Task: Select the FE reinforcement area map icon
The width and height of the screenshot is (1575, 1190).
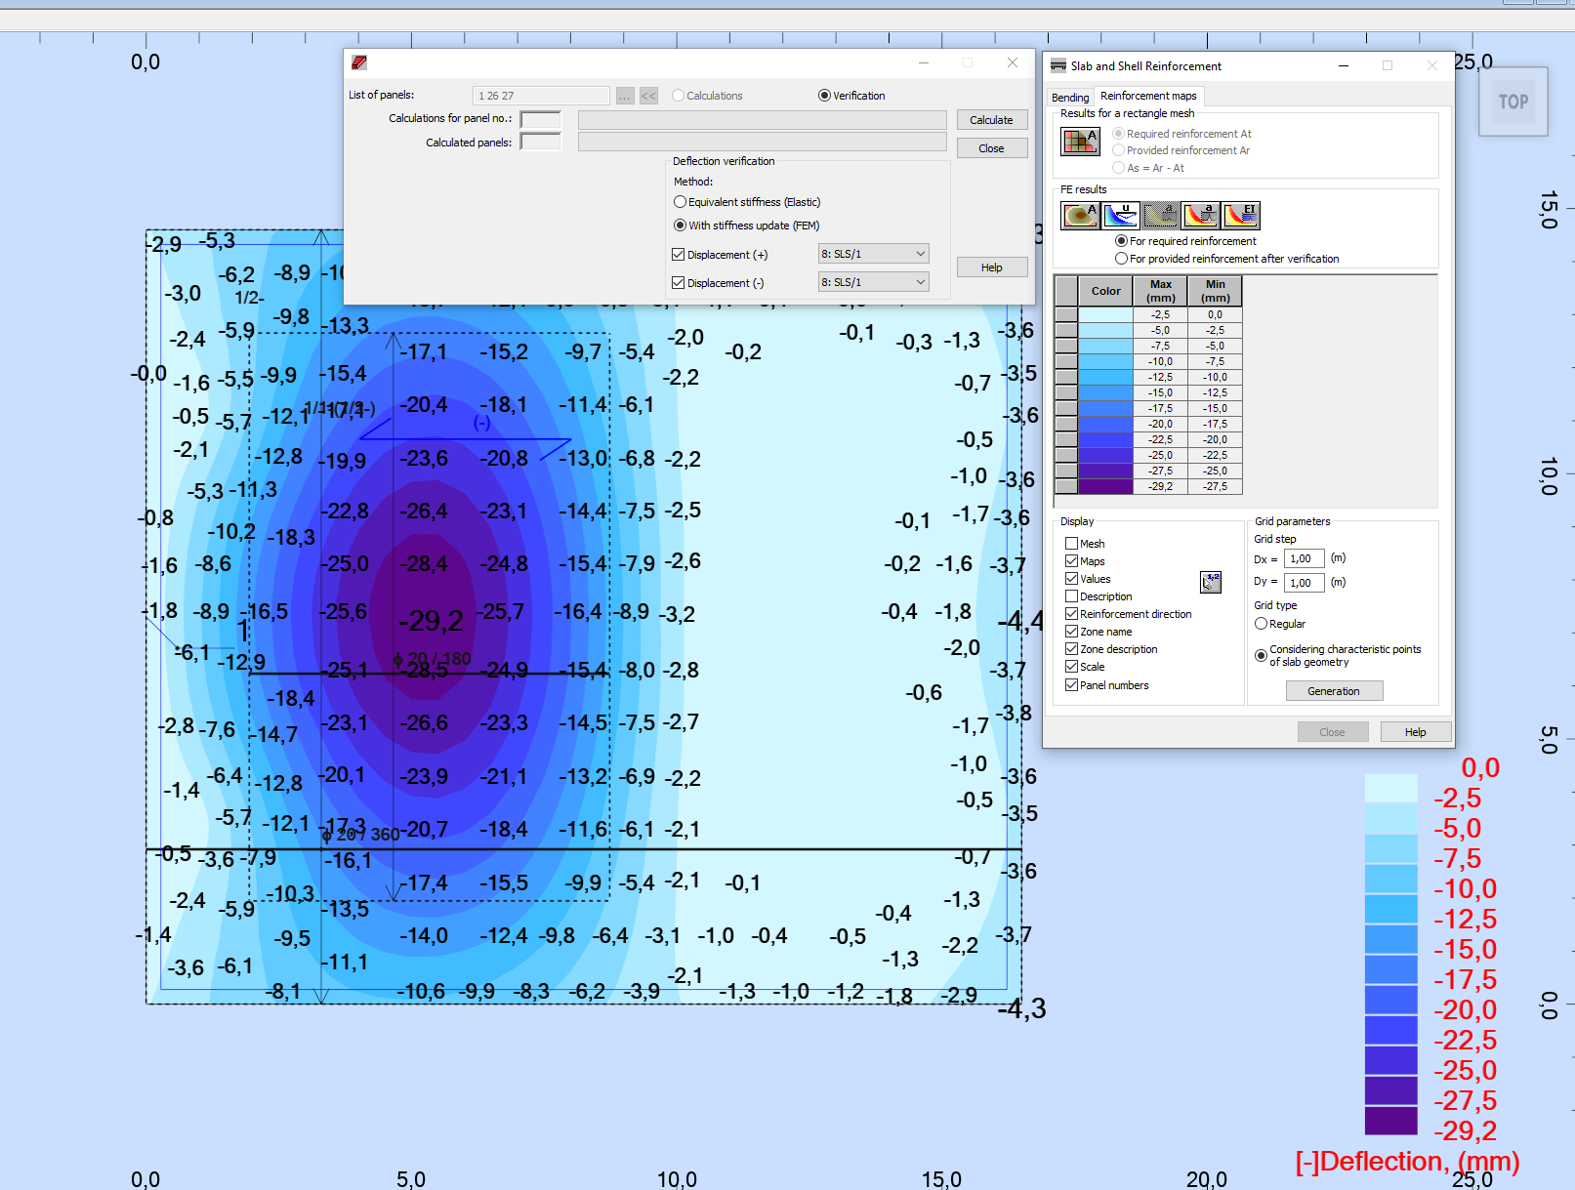Action: click(1080, 215)
